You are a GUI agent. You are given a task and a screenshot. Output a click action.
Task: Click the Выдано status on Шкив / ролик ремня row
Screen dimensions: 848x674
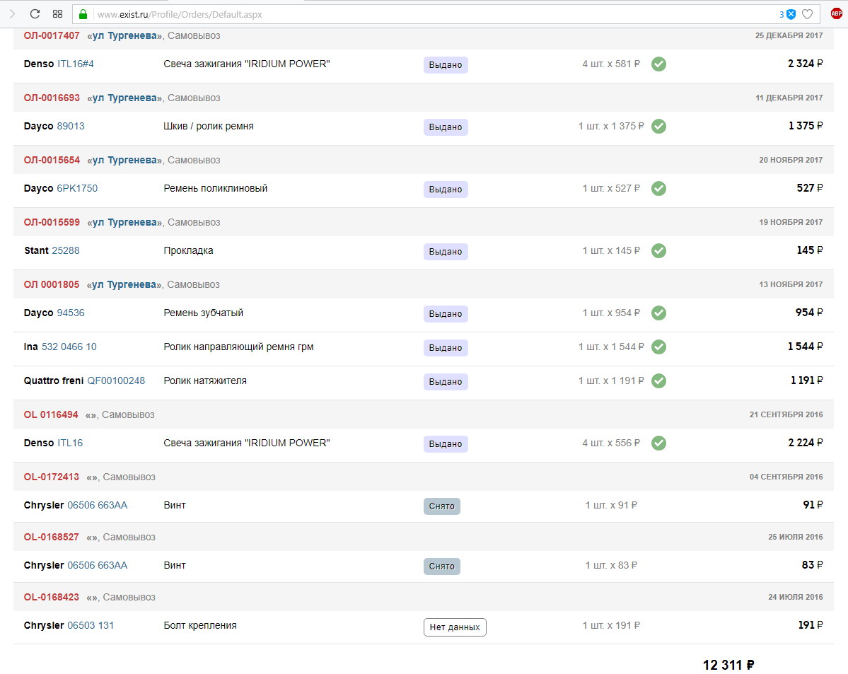(446, 127)
